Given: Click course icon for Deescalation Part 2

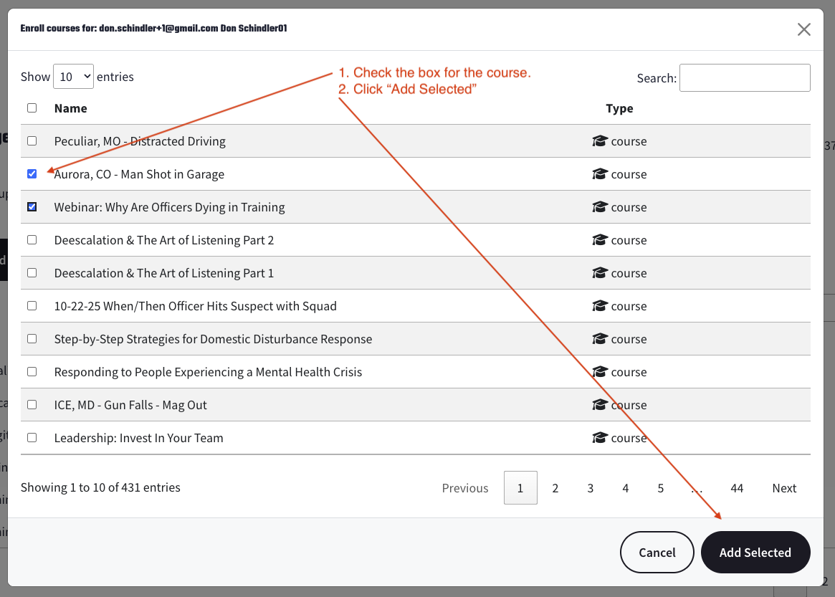Looking at the screenshot, I should tap(600, 240).
